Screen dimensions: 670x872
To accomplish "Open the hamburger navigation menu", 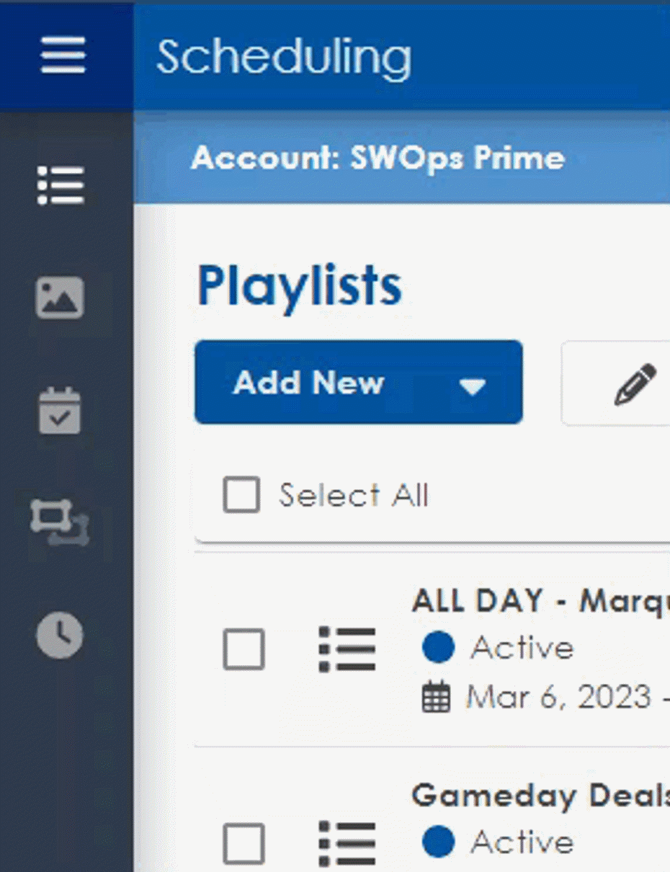I will coord(63,55).
